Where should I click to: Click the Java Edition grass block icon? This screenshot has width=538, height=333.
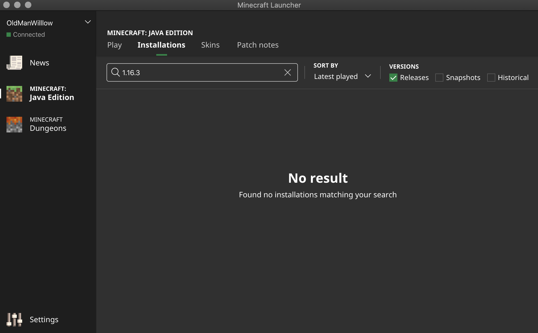14,94
